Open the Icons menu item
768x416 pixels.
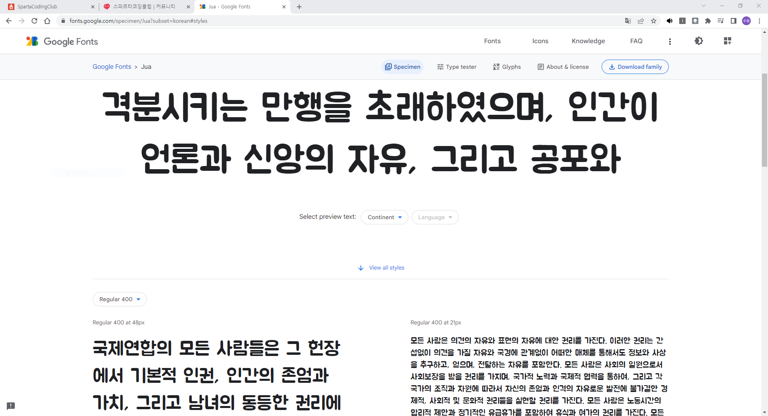[x=540, y=41]
